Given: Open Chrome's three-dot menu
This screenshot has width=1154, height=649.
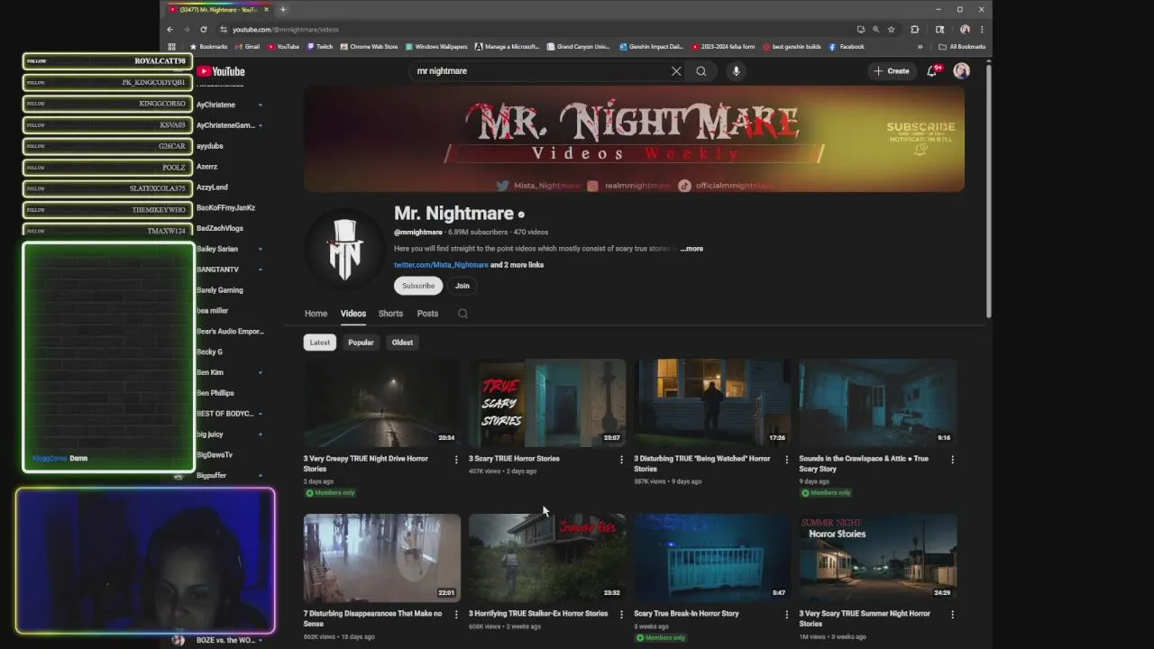Looking at the screenshot, I should coord(982,29).
